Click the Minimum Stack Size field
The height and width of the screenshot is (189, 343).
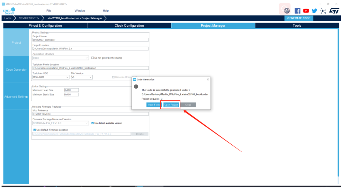(71, 95)
